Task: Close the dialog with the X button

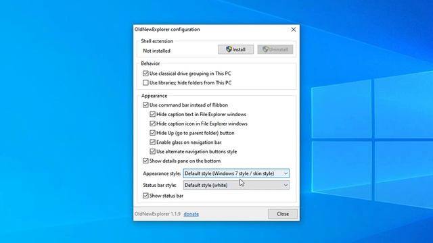Action: pyautogui.click(x=293, y=30)
